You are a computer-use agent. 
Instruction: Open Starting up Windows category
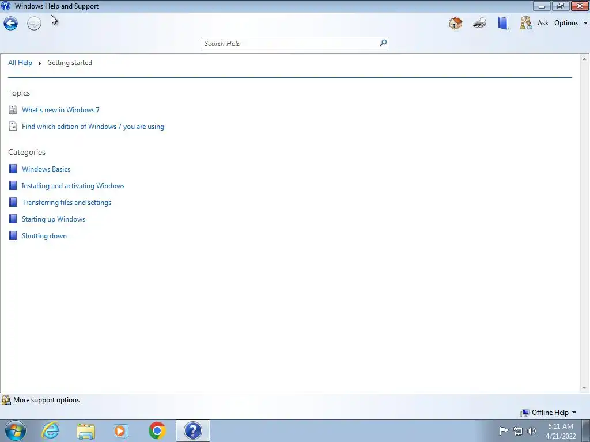[54, 219]
